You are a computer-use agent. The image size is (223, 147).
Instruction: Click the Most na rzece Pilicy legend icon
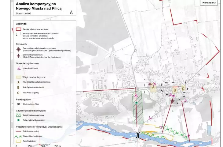(x=18, y=104)
